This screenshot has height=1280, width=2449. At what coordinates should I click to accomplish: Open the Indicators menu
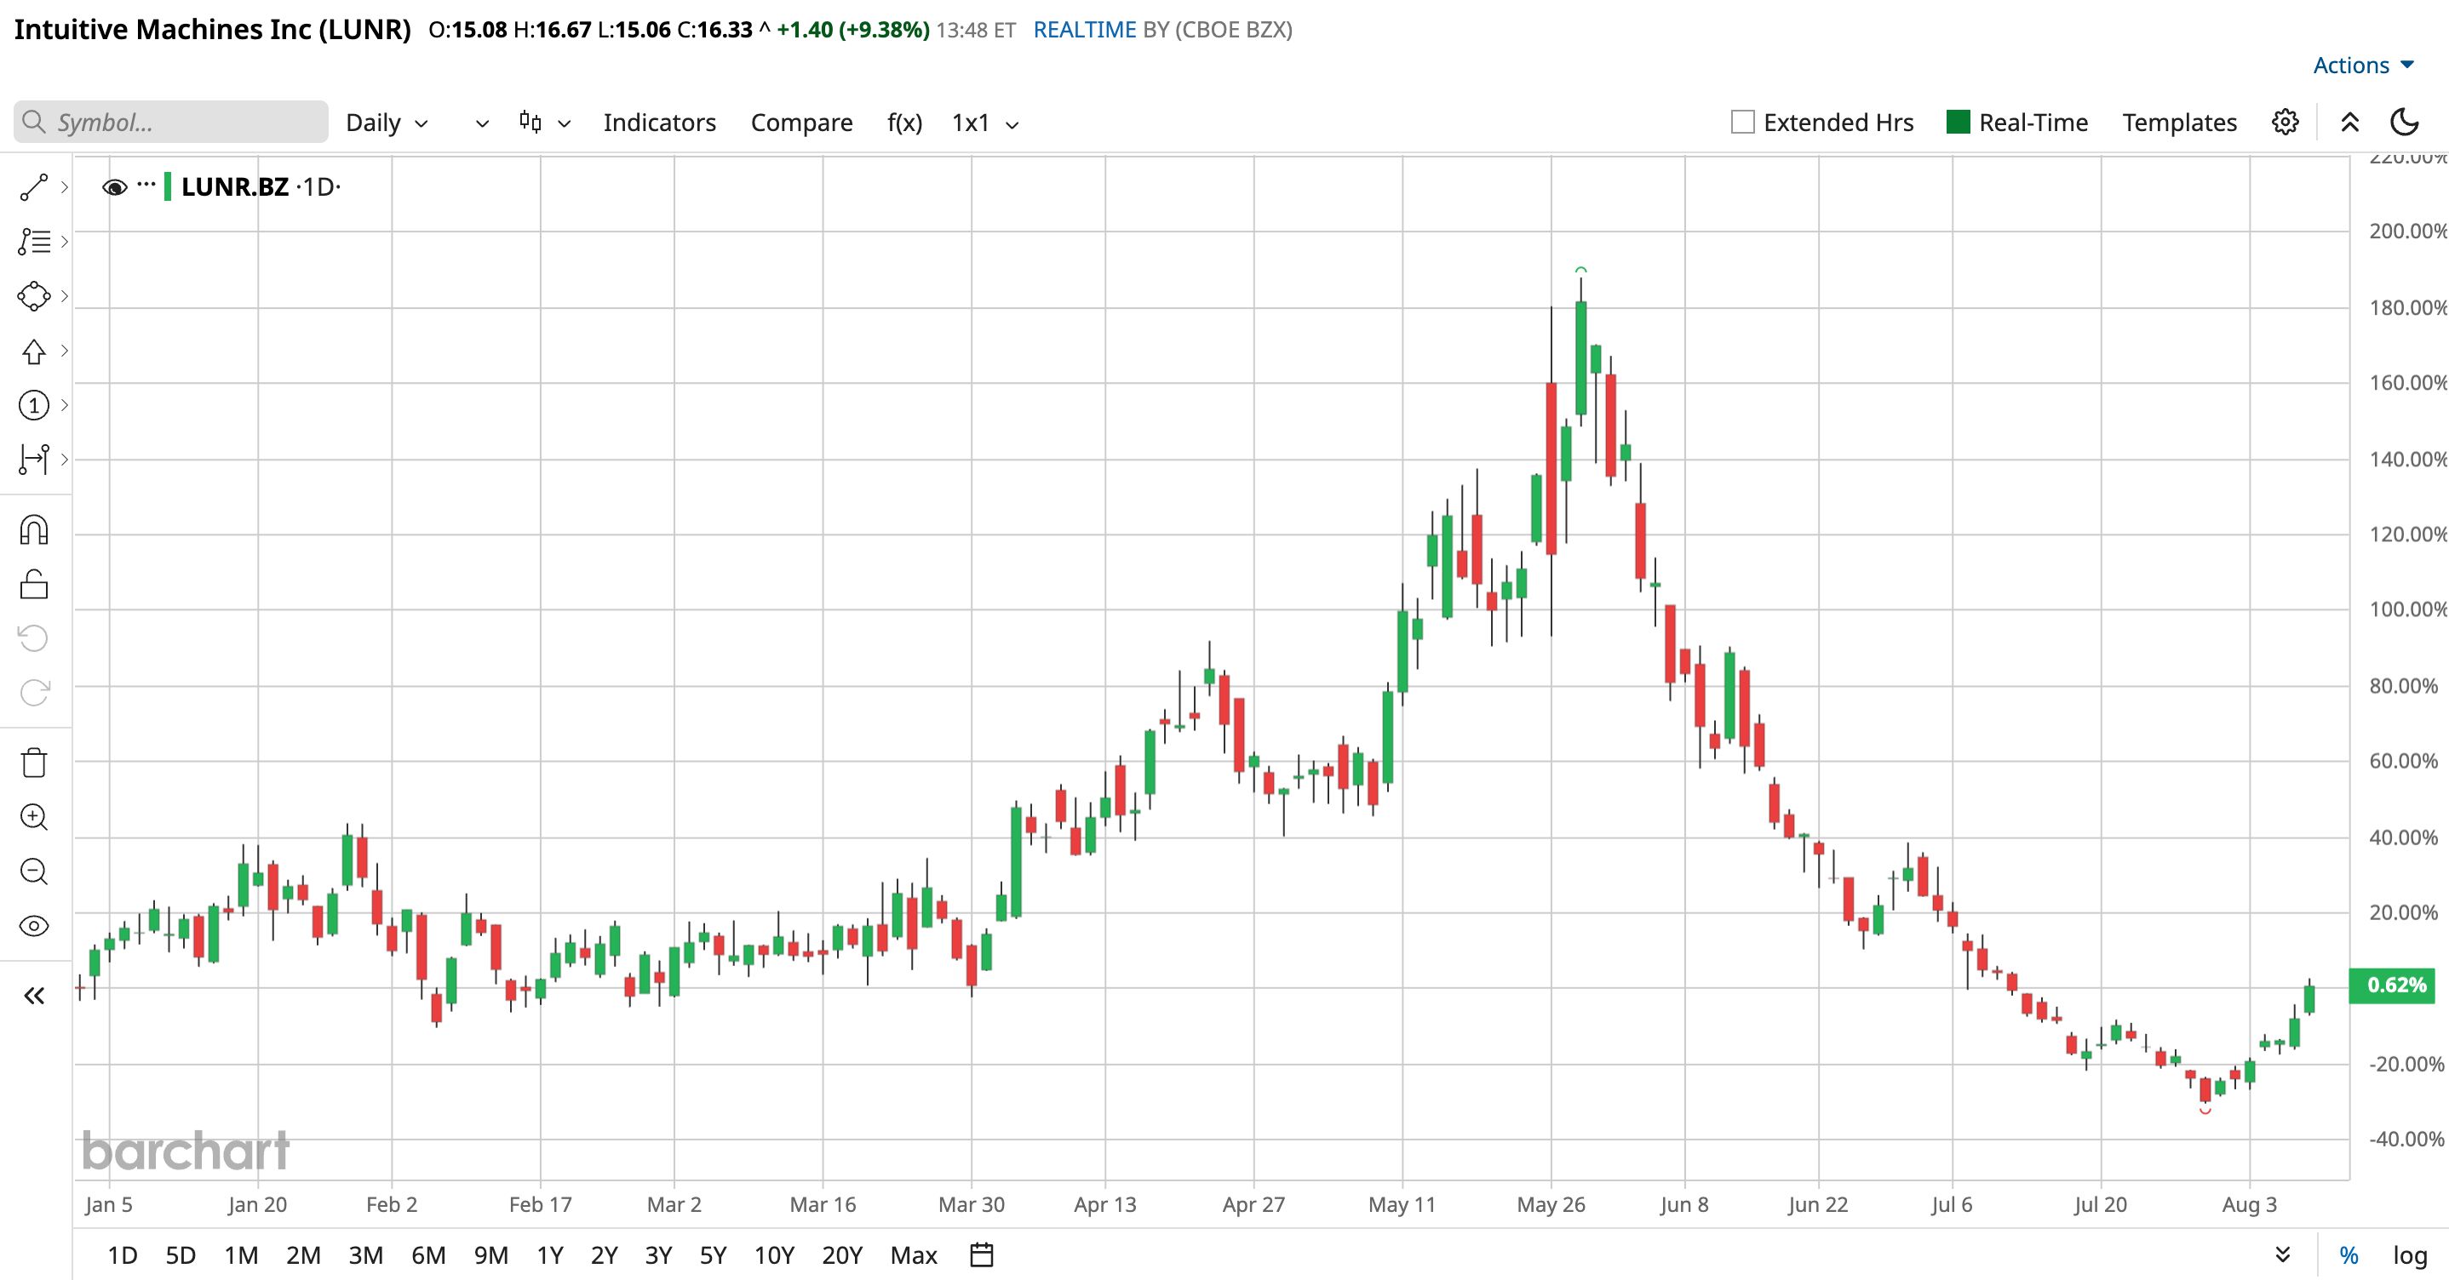[x=660, y=123]
